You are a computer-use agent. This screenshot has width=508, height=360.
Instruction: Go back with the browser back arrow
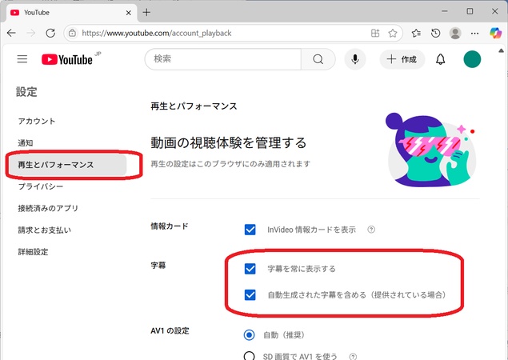(12, 33)
